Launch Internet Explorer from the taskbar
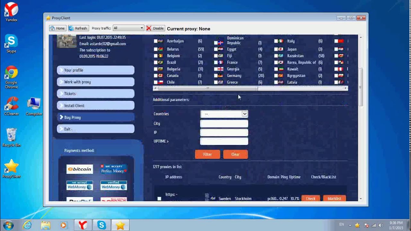Viewport: 411px width, 231px height. click(27, 225)
